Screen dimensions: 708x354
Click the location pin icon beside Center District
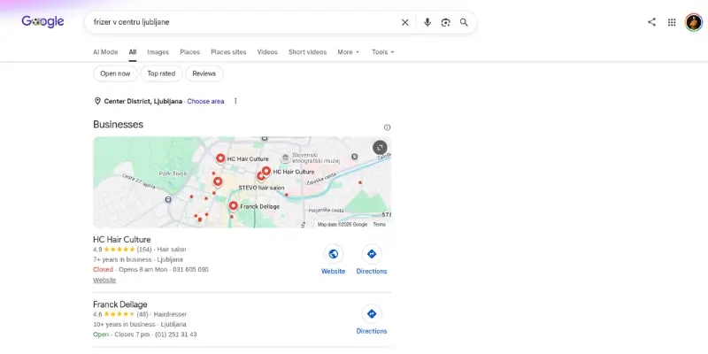tap(97, 101)
